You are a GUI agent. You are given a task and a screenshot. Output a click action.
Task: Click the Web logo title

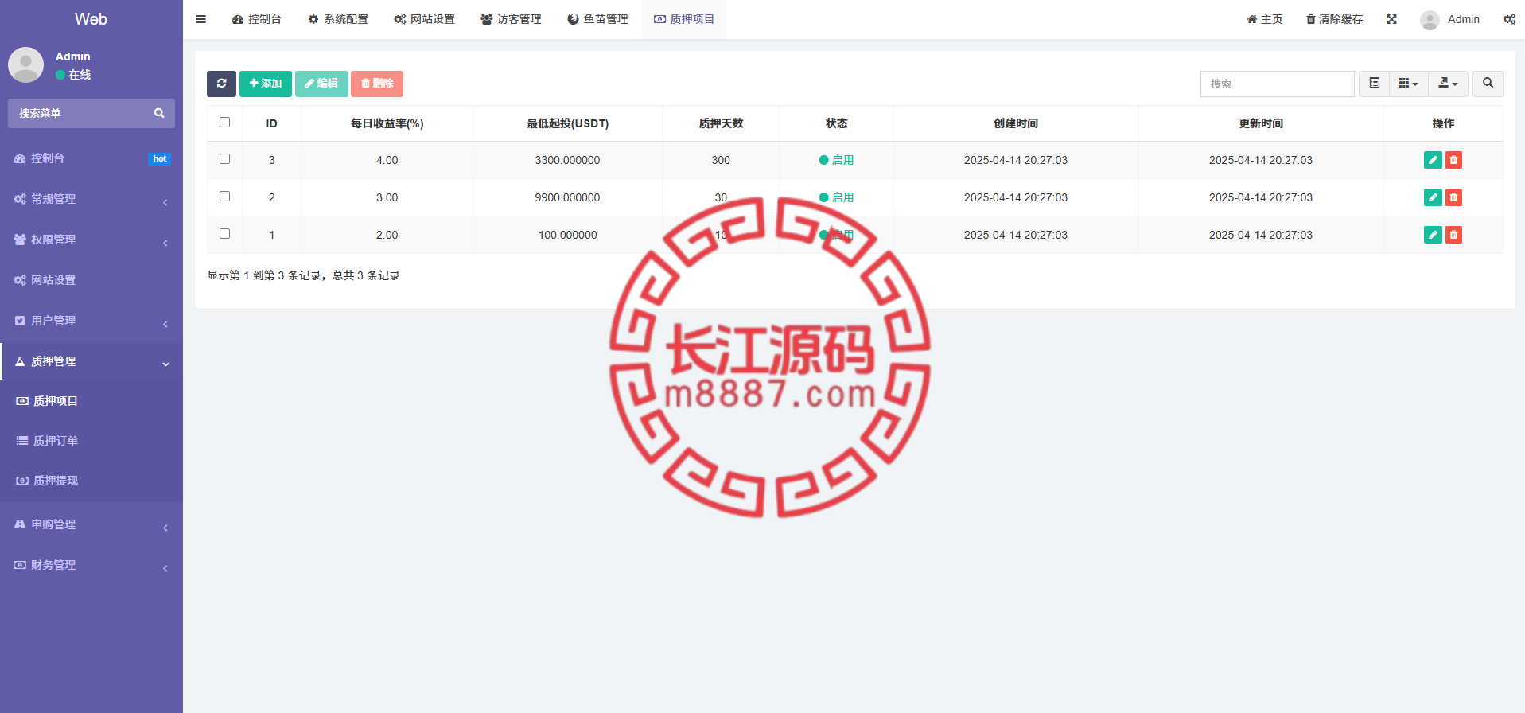(91, 19)
